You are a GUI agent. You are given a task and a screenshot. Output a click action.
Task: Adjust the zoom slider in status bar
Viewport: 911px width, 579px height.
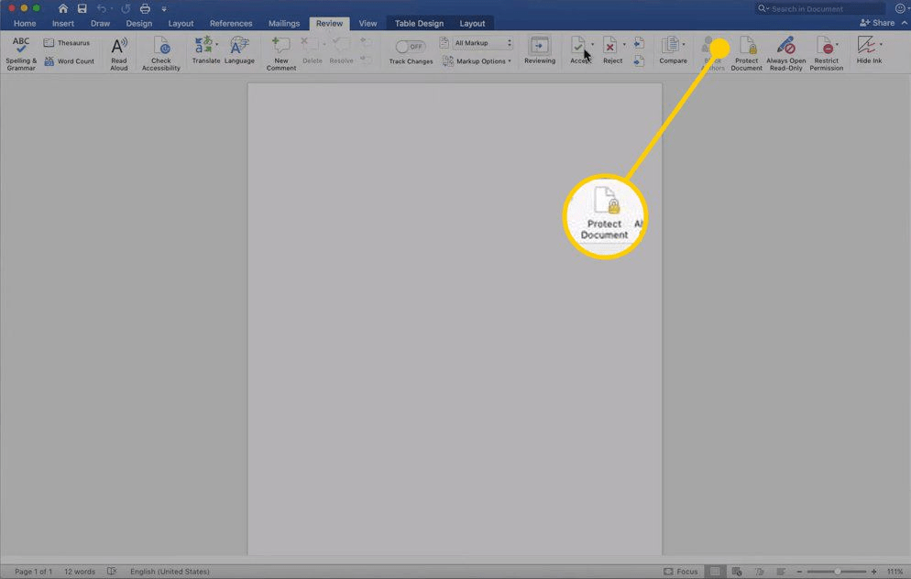tap(837, 572)
